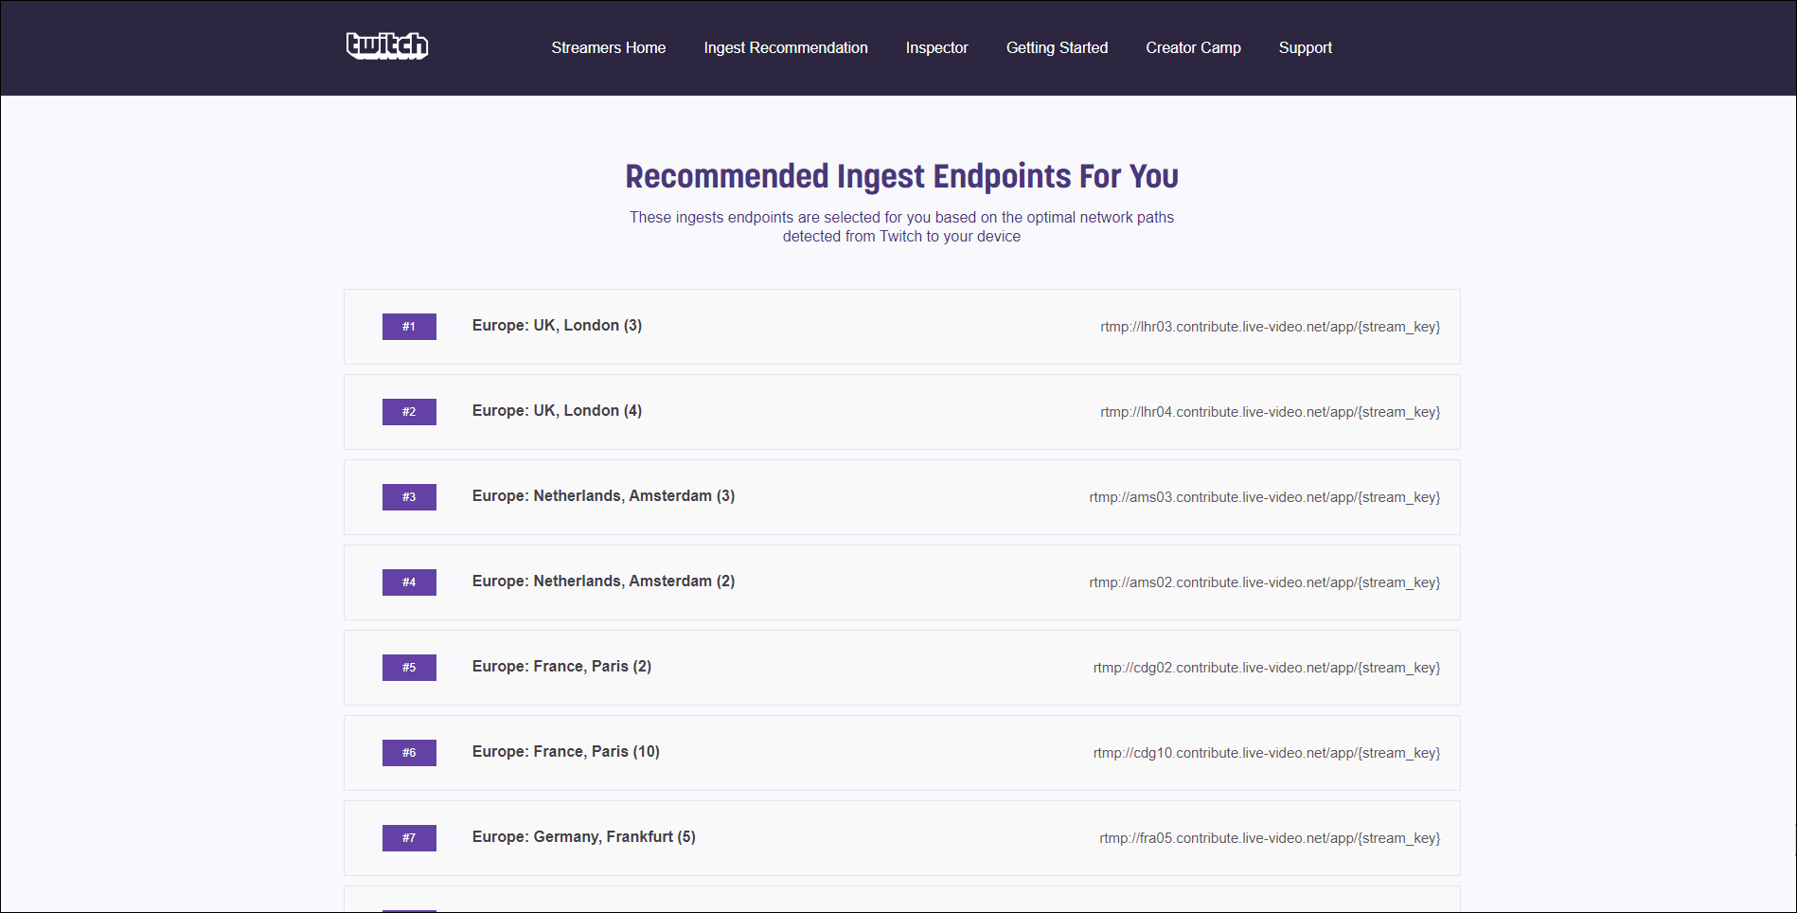This screenshot has height=913, width=1797.
Task: Open the Streamers Home page
Action: (608, 48)
